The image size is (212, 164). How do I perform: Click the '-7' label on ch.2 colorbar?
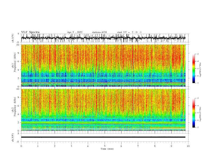tap(198, 128)
